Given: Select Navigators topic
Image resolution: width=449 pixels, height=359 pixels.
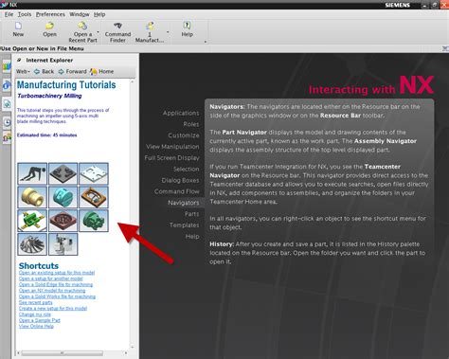Looking at the screenshot, I should (x=184, y=203).
